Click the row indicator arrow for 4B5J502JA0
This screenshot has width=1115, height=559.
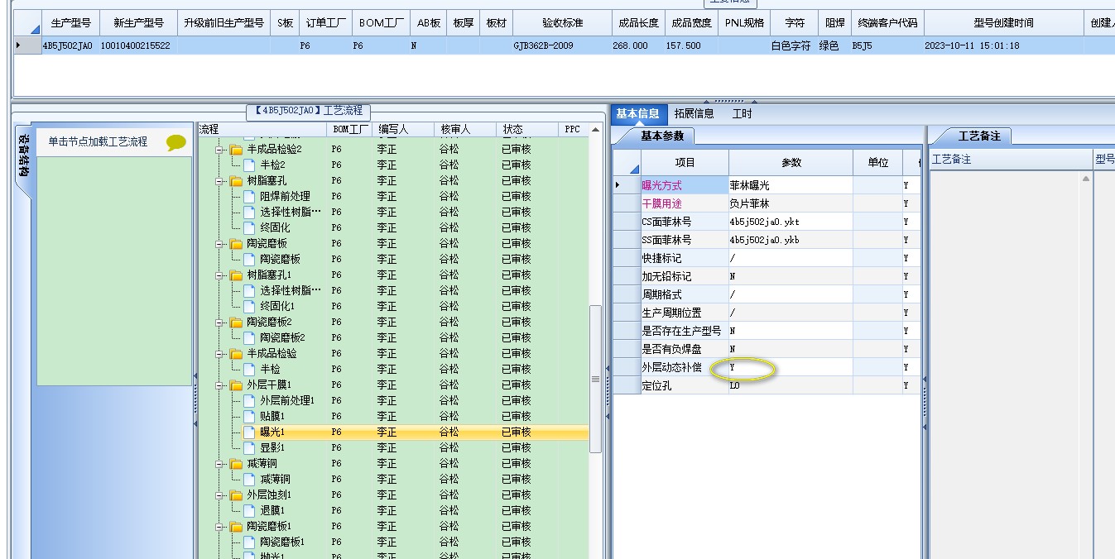tap(18, 45)
